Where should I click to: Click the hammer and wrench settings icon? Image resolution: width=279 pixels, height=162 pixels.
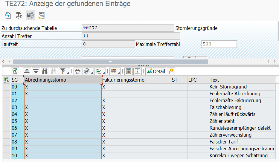point(19,15)
